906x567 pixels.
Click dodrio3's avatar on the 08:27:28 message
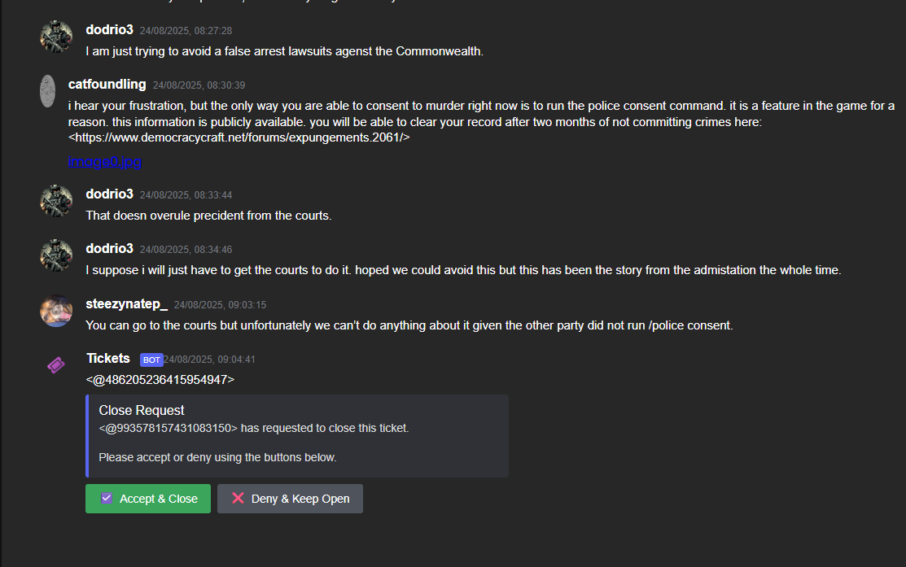(56, 37)
